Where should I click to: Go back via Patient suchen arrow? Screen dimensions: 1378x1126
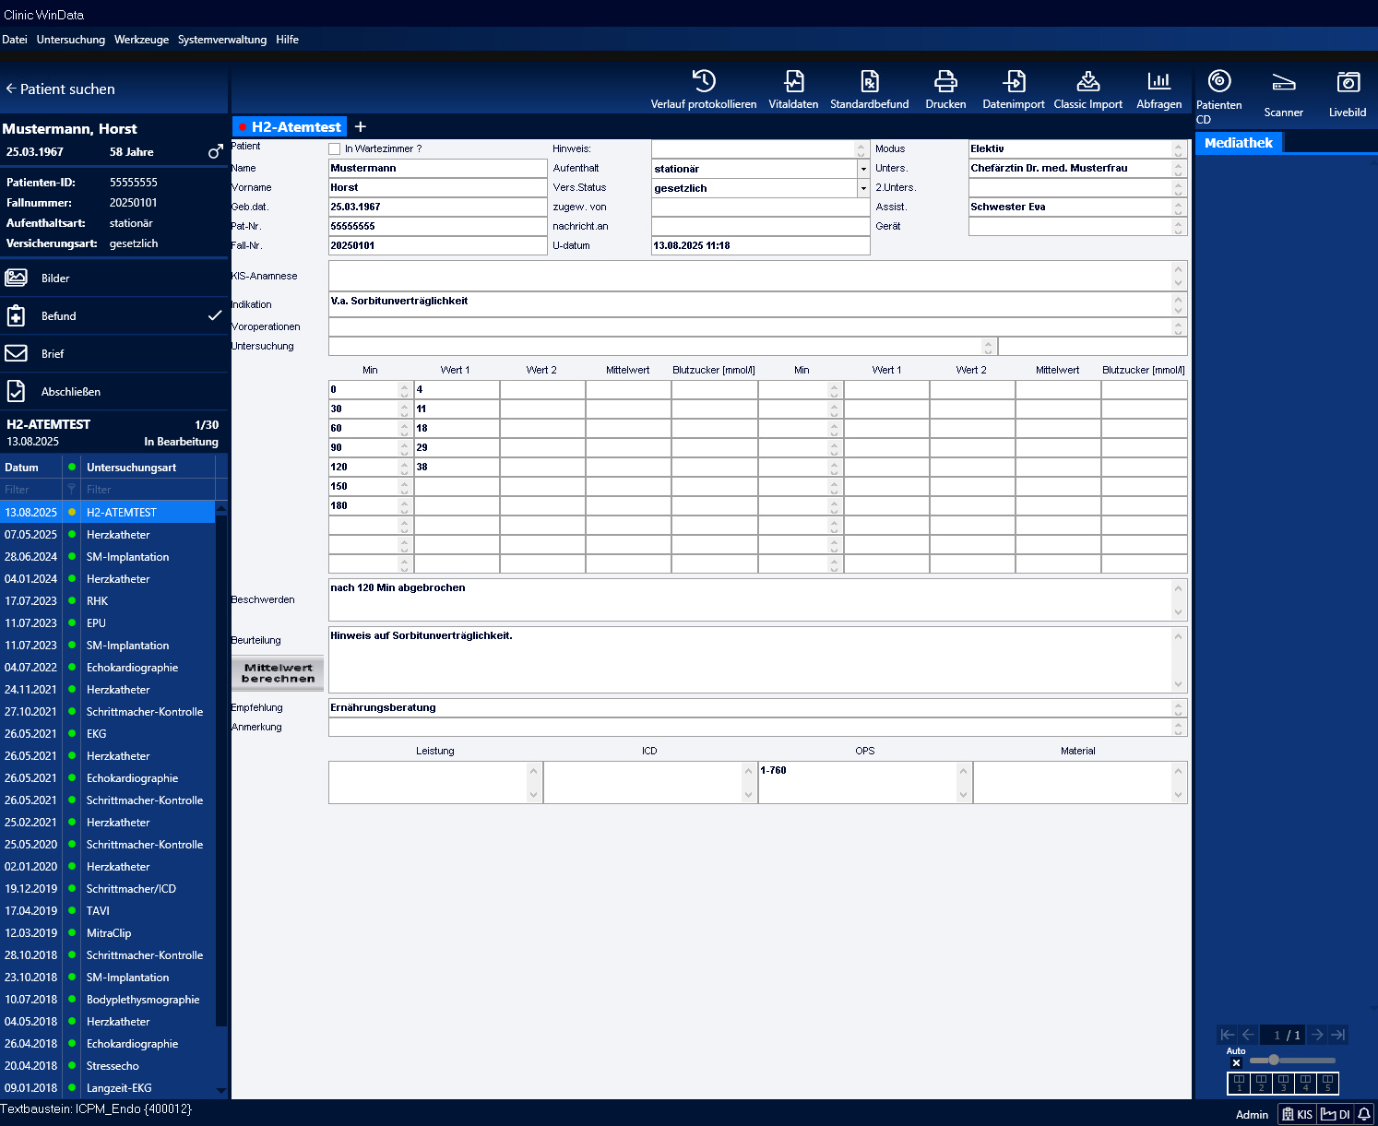click(11, 89)
